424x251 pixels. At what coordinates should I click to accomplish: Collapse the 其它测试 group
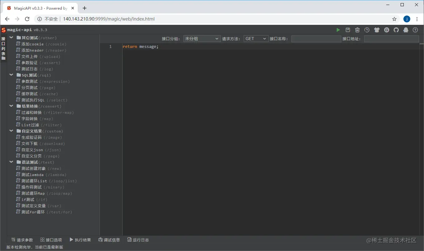[x=11, y=38]
